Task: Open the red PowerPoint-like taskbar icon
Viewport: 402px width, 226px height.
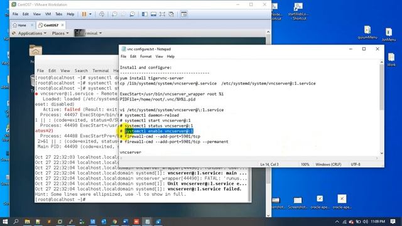Action: pyautogui.click(x=136, y=222)
